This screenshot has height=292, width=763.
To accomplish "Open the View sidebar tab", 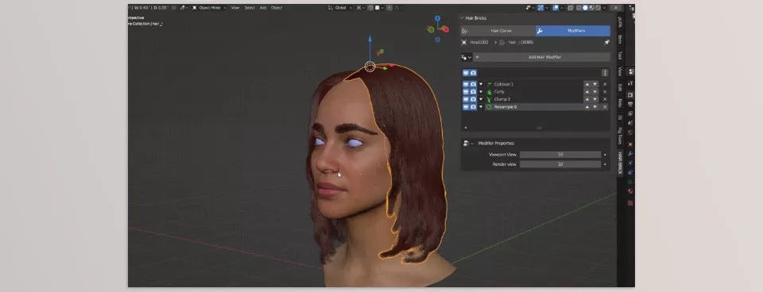I will (x=620, y=72).
